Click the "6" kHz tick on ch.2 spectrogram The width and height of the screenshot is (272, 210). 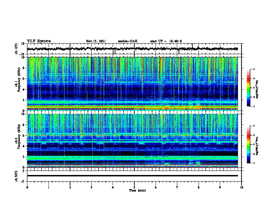(24, 136)
